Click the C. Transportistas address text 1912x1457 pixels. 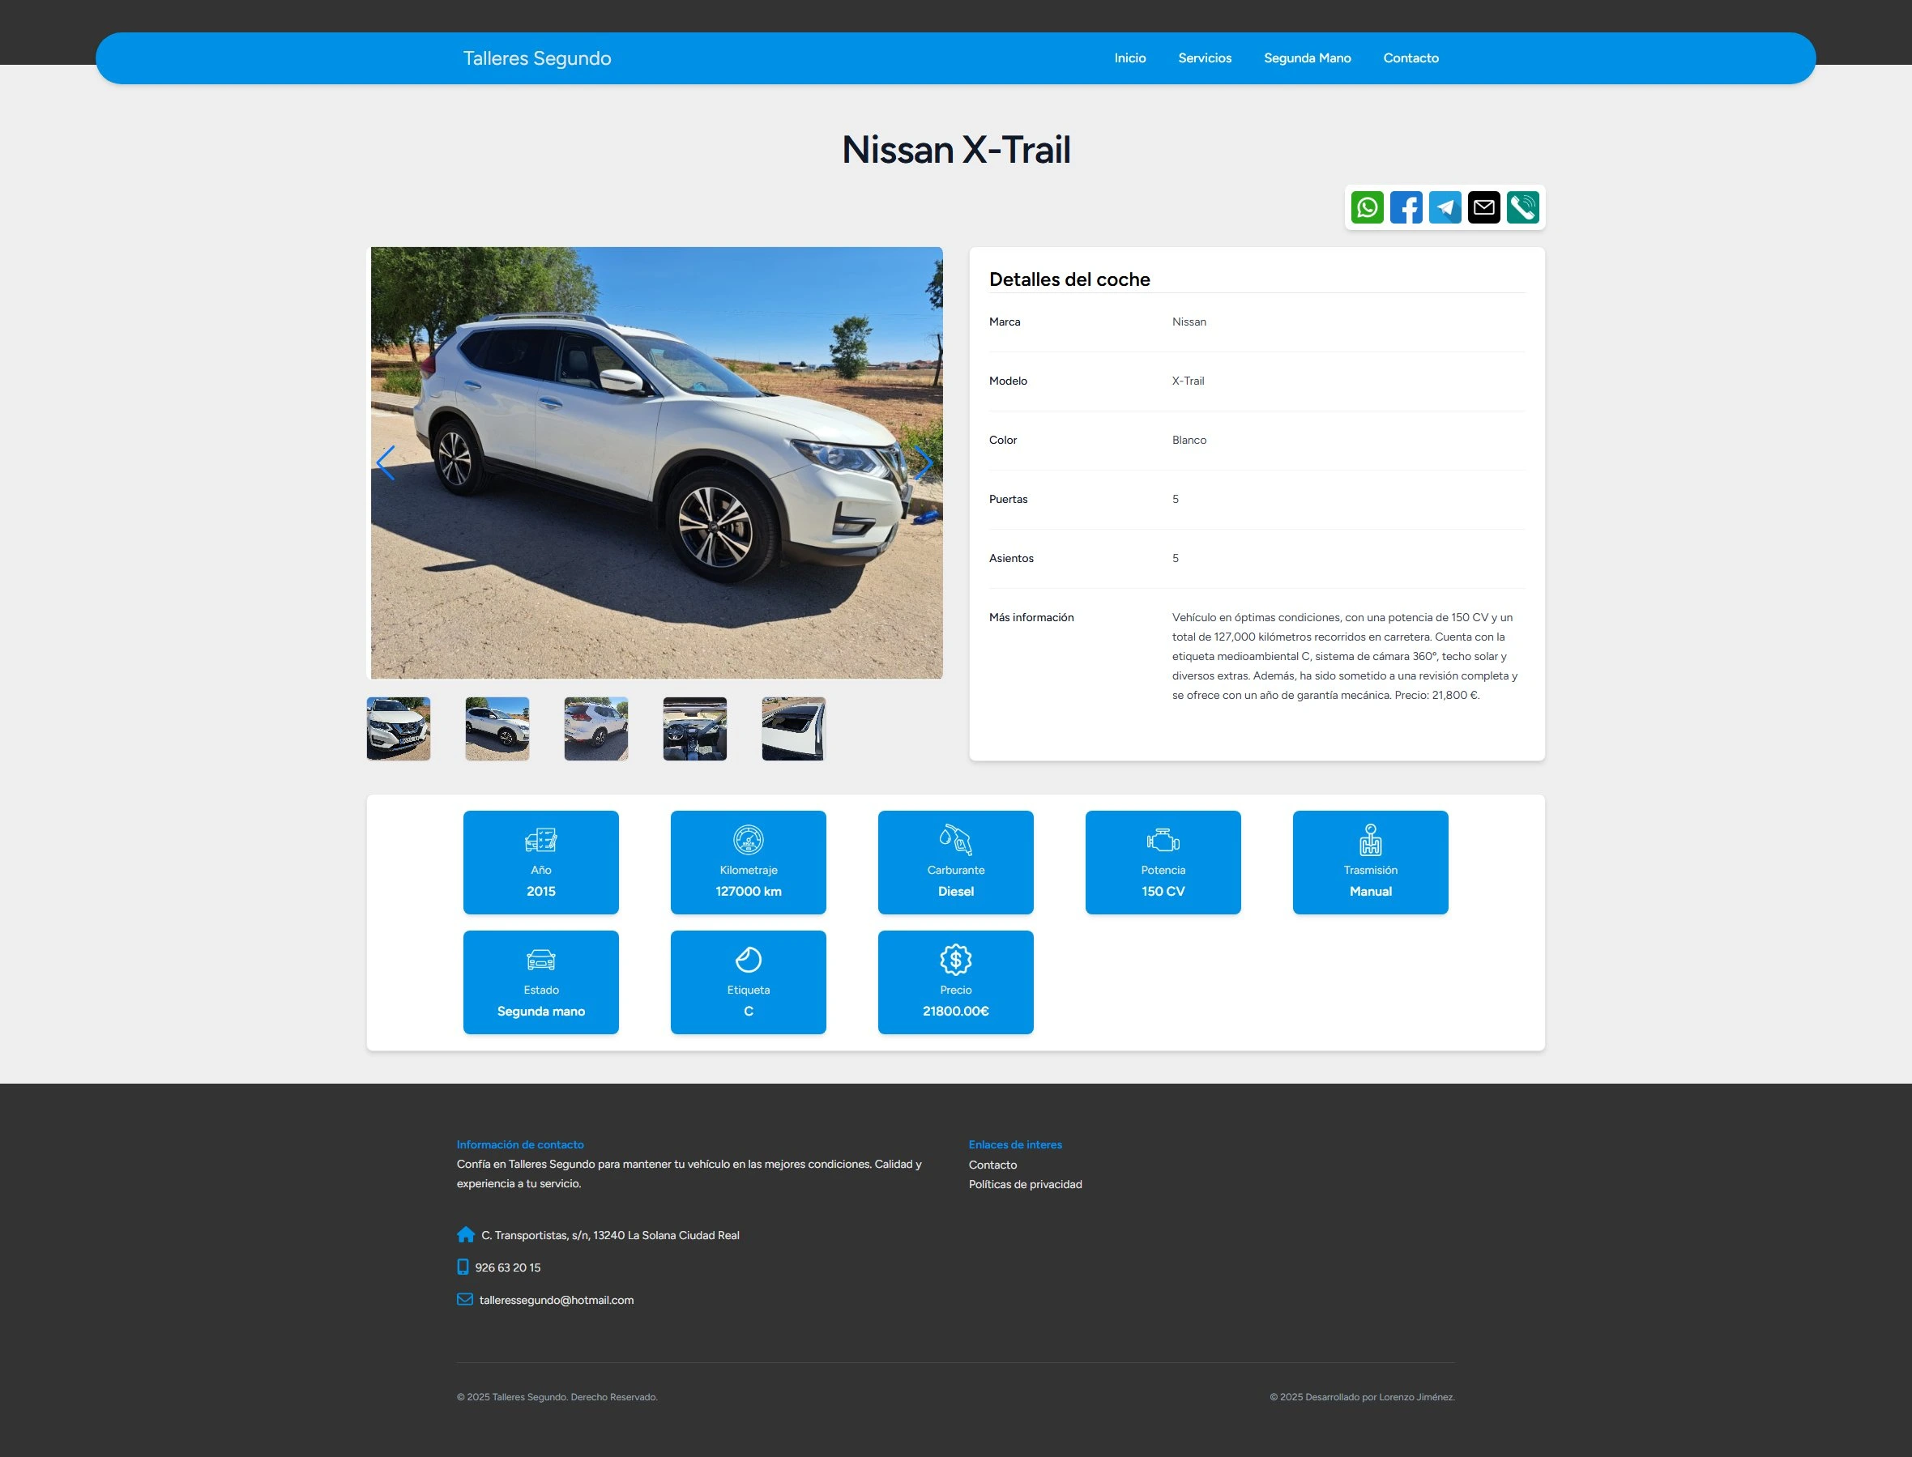point(611,1235)
